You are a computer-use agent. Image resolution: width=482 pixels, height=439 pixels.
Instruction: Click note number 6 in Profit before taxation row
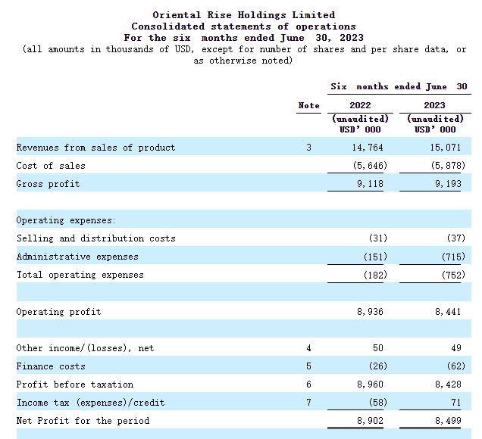(308, 385)
